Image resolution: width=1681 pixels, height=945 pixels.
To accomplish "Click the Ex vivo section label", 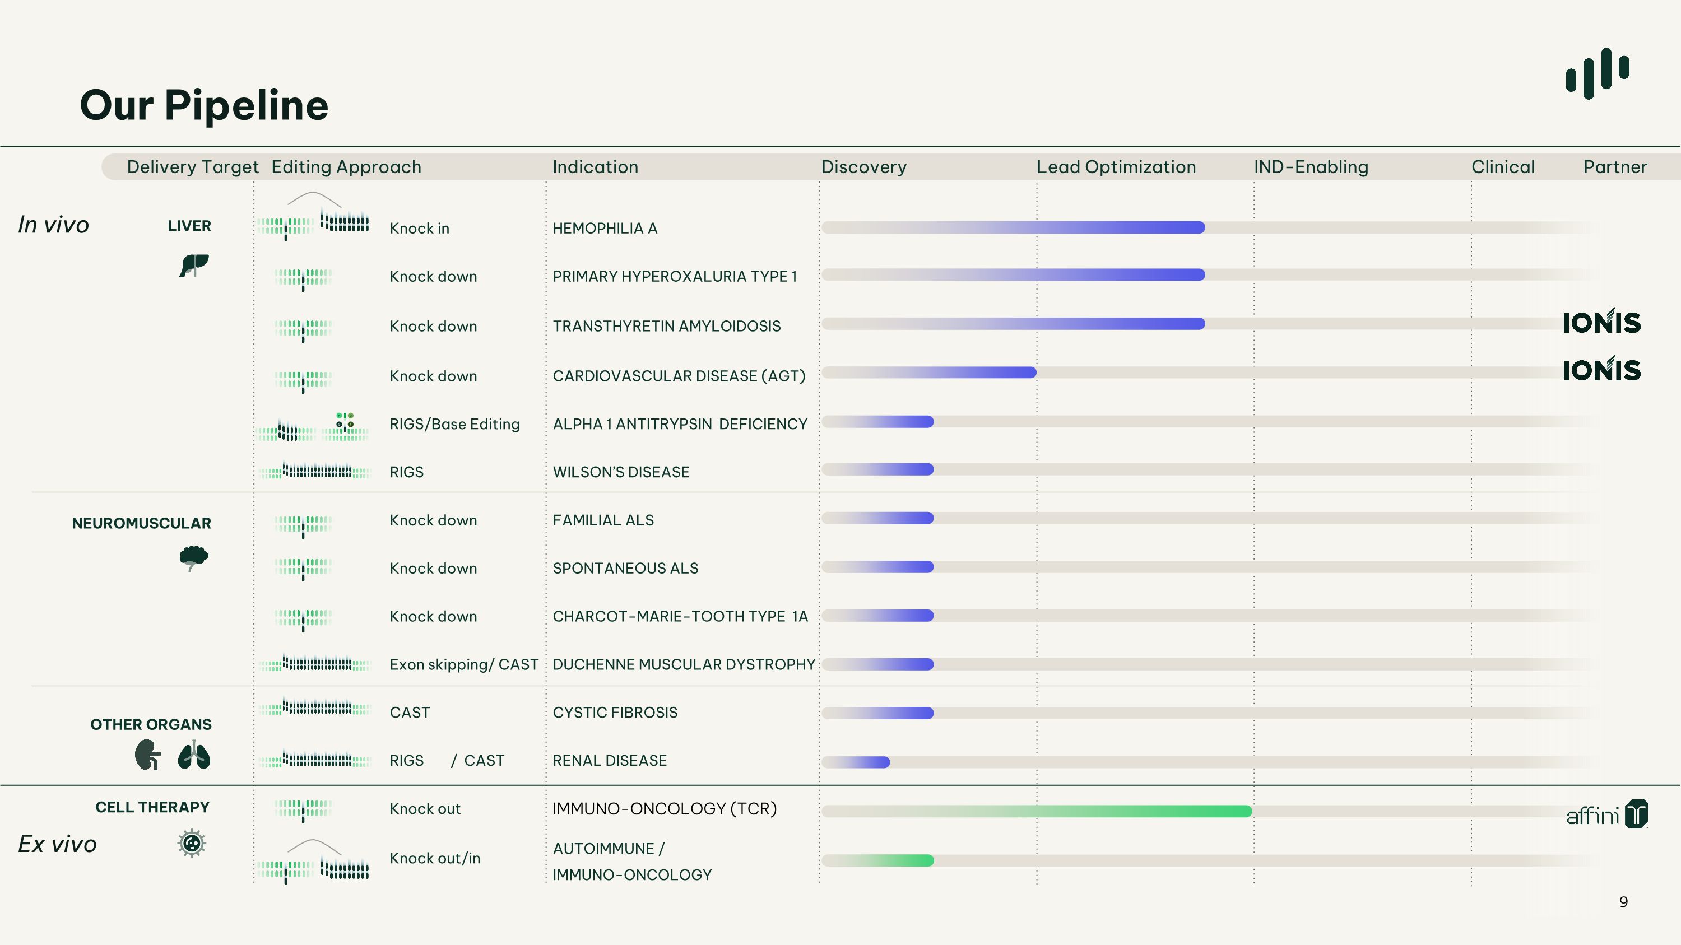I will click(57, 844).
